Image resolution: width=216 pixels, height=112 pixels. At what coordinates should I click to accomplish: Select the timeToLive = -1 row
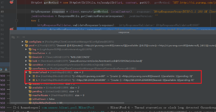click(113, 53)
